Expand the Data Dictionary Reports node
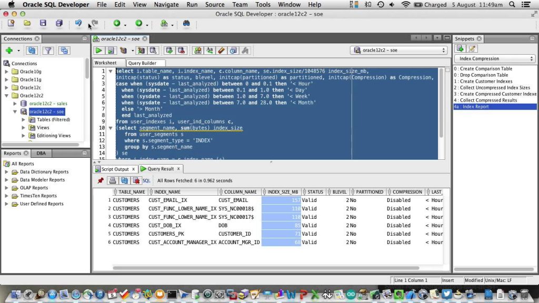This screenshot has height=303, width=539. click(6, 172)
